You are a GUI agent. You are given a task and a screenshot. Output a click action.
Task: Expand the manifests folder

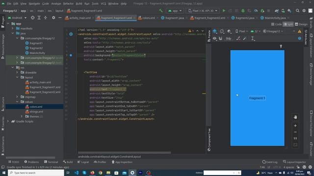click(x=13, y=28)
